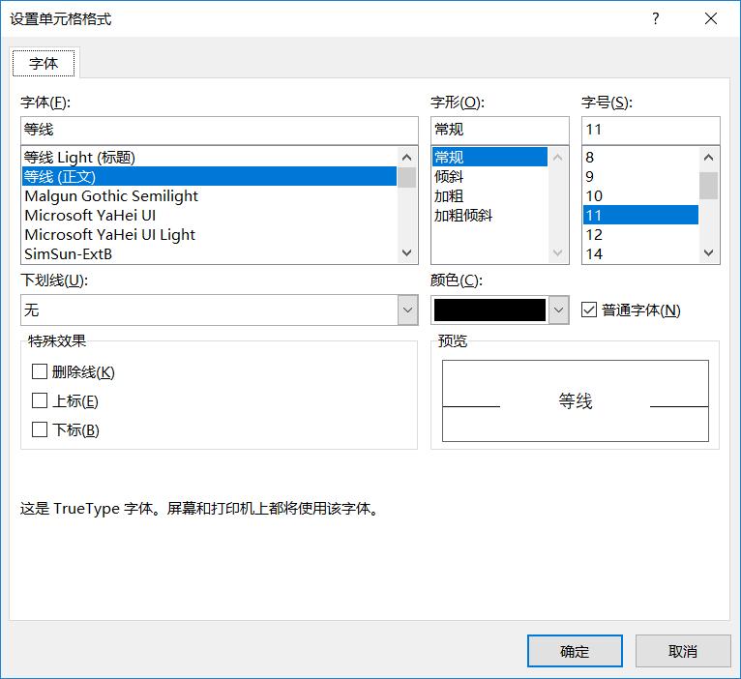Select font size 9
The height and width of the screenshot is (679, 741).
640,176
